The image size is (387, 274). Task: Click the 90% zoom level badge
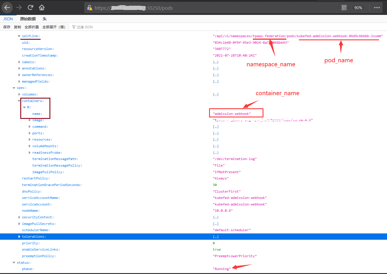click(x=358, y=8)
